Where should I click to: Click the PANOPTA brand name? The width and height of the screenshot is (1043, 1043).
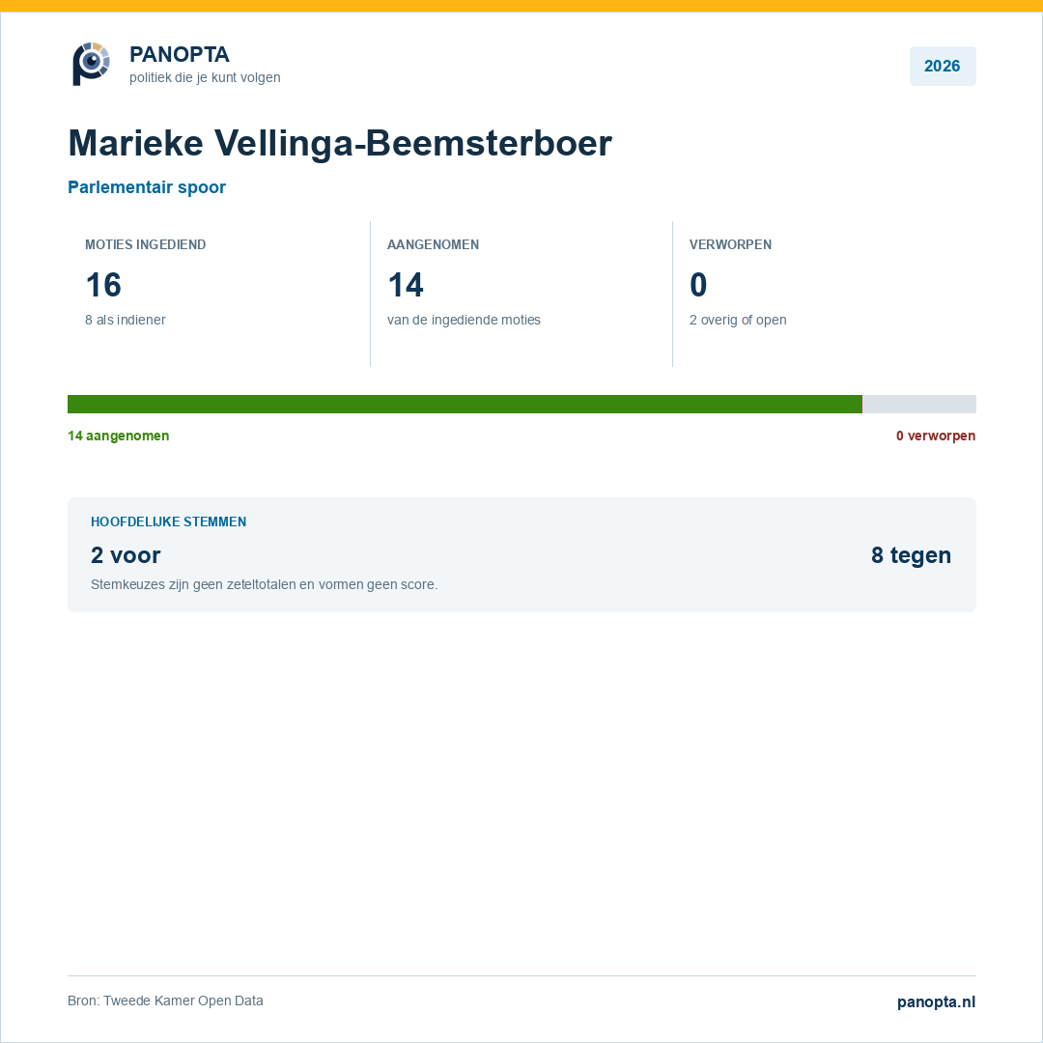click(179, 54)
